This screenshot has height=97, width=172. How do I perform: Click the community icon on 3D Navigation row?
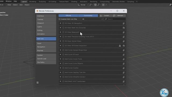(x=124, y=23)
